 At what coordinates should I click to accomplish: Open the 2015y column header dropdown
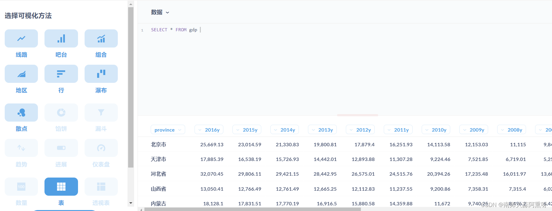click(247, 130)
